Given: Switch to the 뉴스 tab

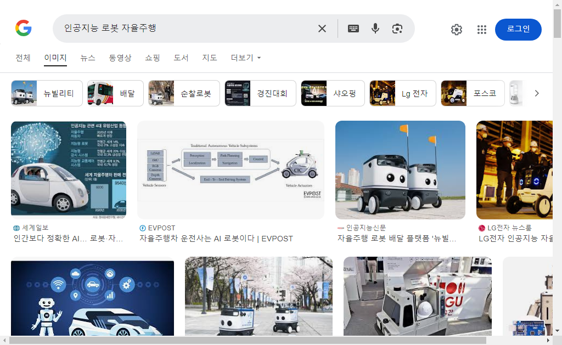Looking at the screenshot, I should [88, 58].
